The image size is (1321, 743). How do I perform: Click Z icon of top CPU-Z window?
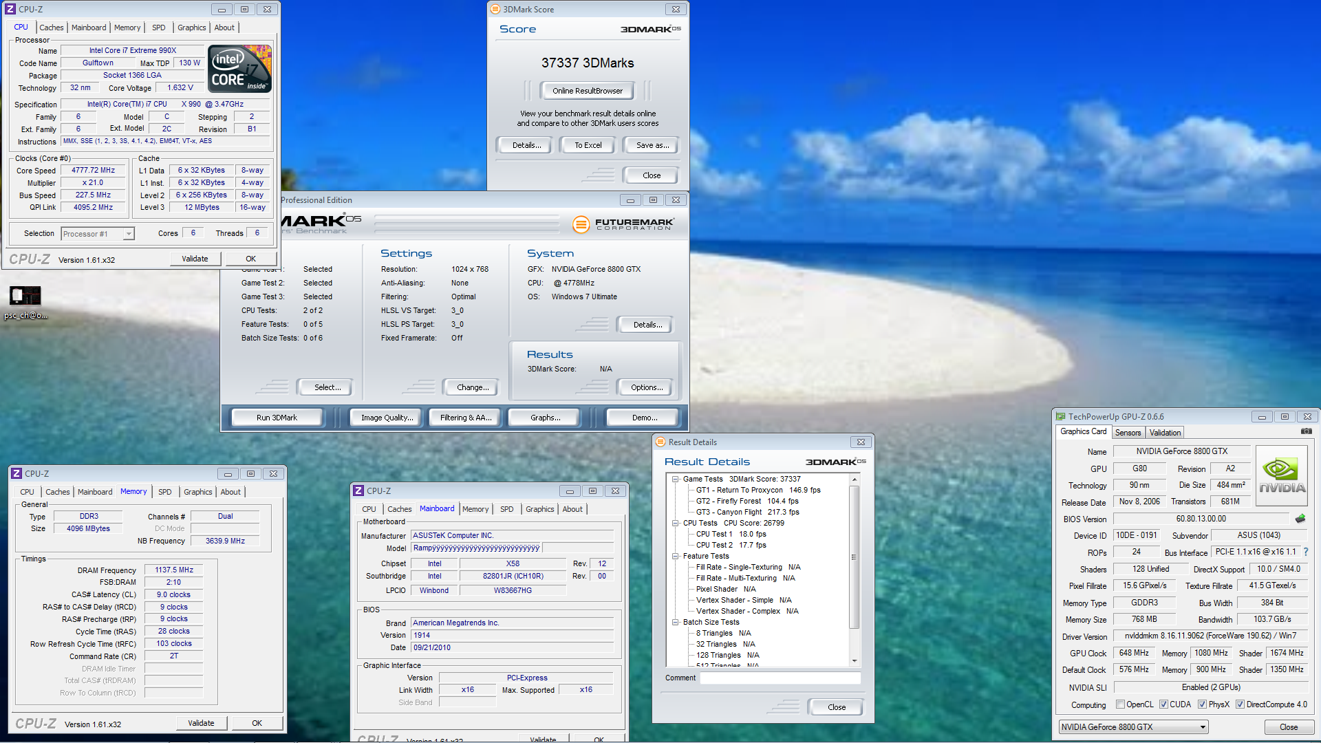point(10,9)
